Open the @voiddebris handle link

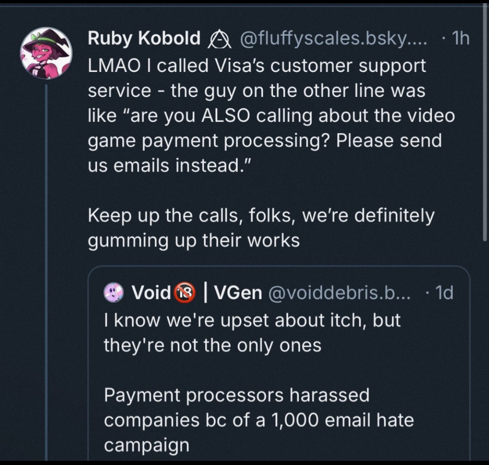(x=340, y=293)
